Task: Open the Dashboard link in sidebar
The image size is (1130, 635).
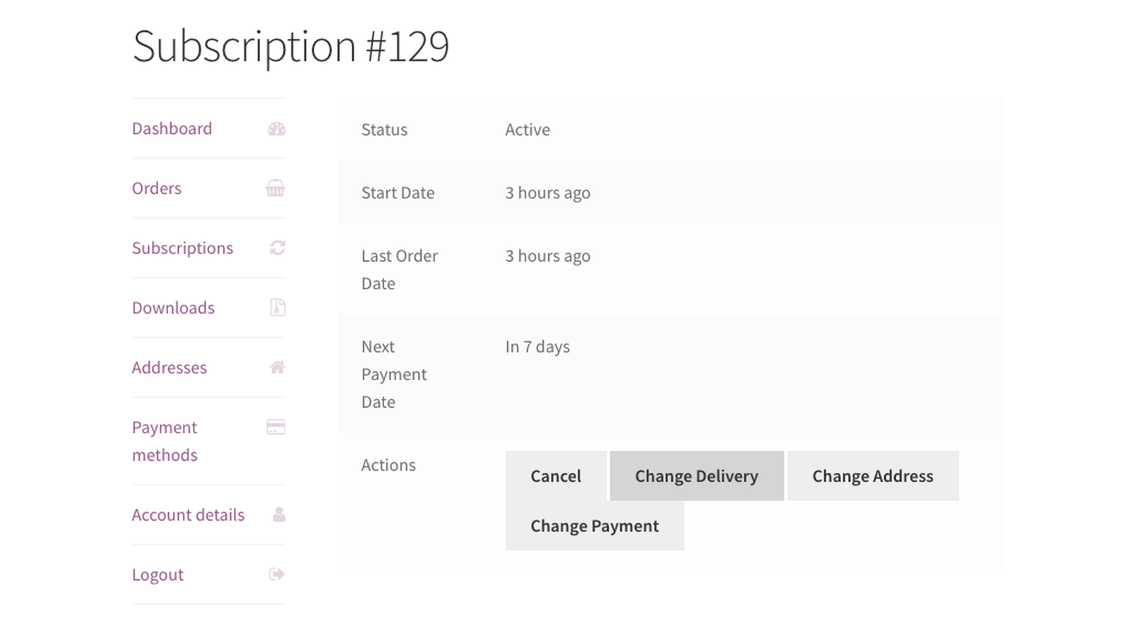Action: [172, 128]
